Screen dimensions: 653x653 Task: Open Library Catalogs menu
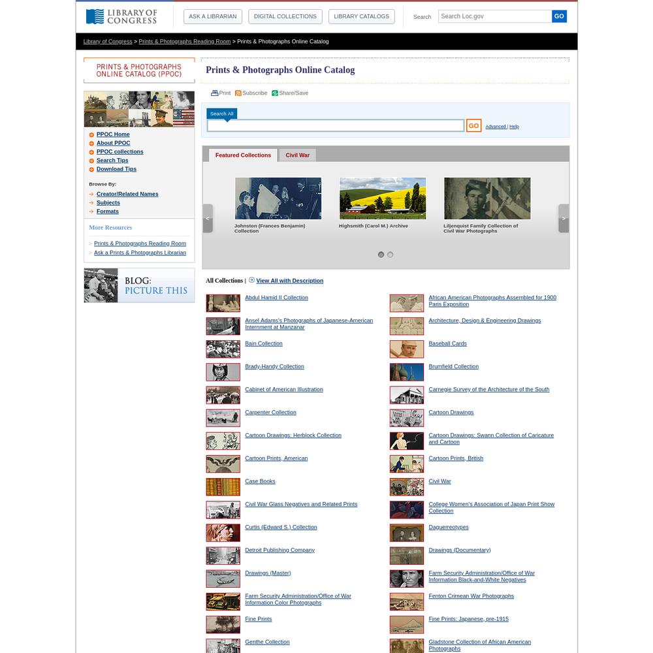pyautogui.click(x=362, y=16)
